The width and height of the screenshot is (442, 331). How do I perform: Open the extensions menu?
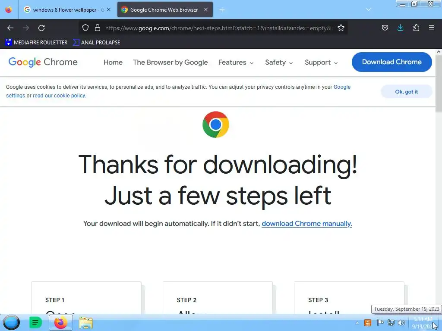(416, 28)
